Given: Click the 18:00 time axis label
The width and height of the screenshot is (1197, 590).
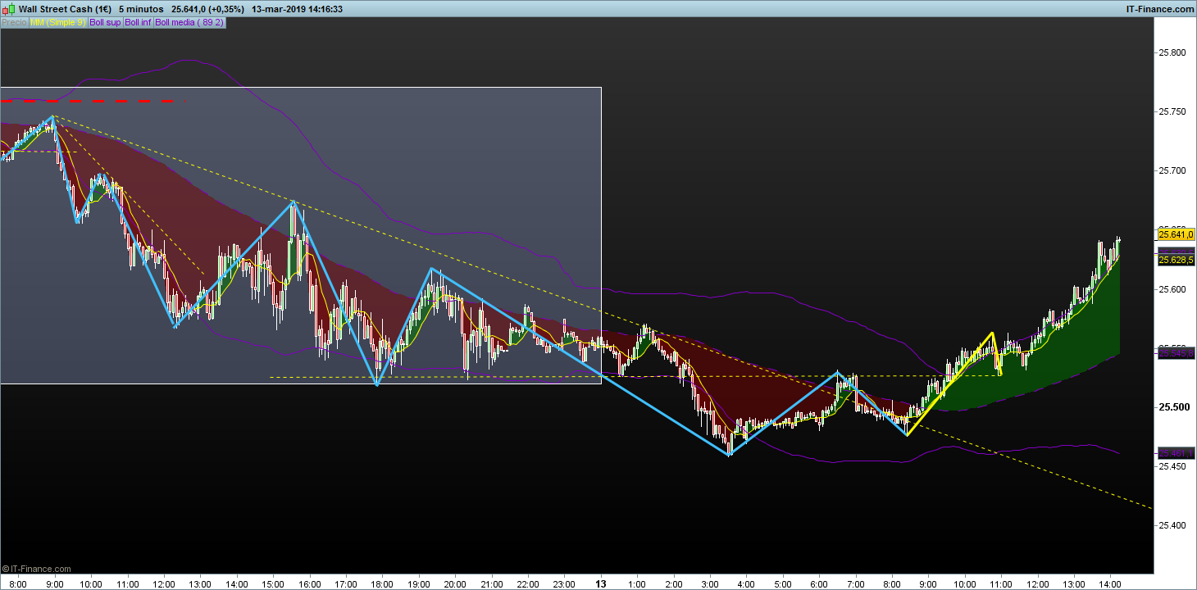Looking at the screenshot, I should [x=382, y=584].
